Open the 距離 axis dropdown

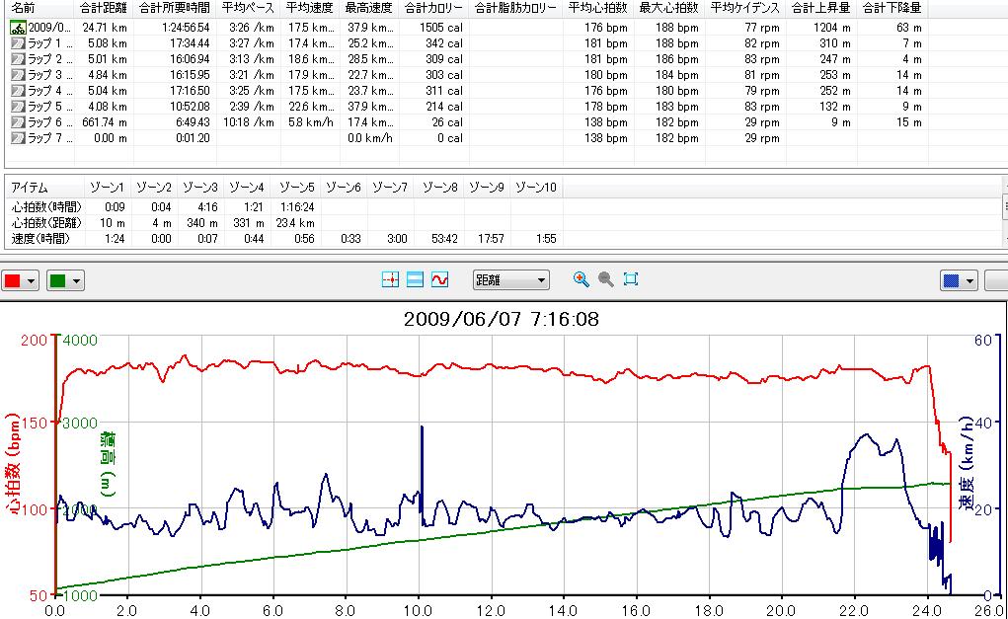(x=510, y=279)
